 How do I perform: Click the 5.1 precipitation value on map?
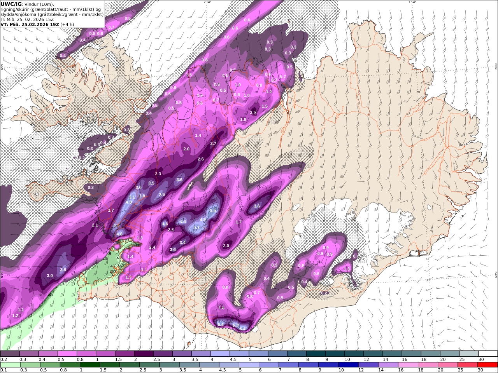pos(132,197)
